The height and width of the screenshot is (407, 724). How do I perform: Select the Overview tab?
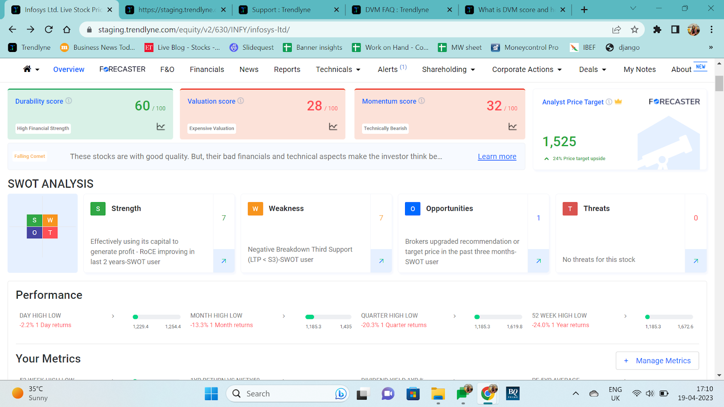click(x=69, y=69)
